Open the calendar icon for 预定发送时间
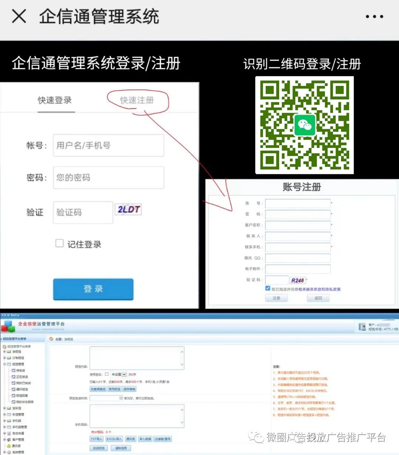Image resolution: width=399 pixels, height=455 pixels. tap(121, 398)
